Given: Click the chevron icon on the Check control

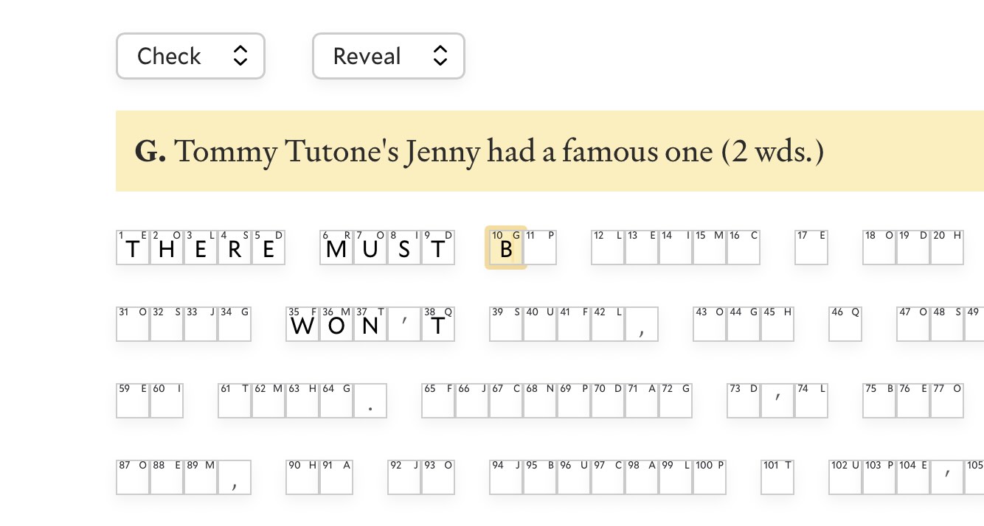Looking at the screenshot, I should (241, 56).
